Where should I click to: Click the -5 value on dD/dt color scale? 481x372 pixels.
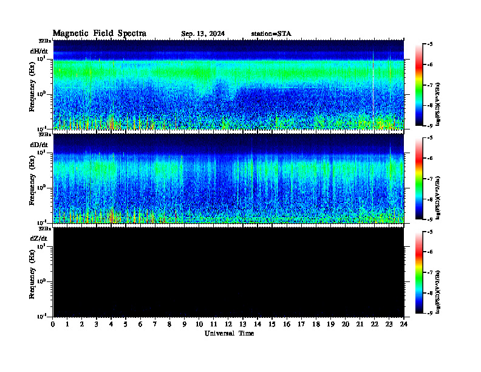pyautogui.click(x=430, y=138)
